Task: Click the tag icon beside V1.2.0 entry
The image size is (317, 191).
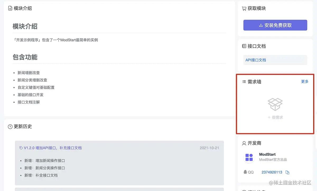Action: click(x=21, y=148)
